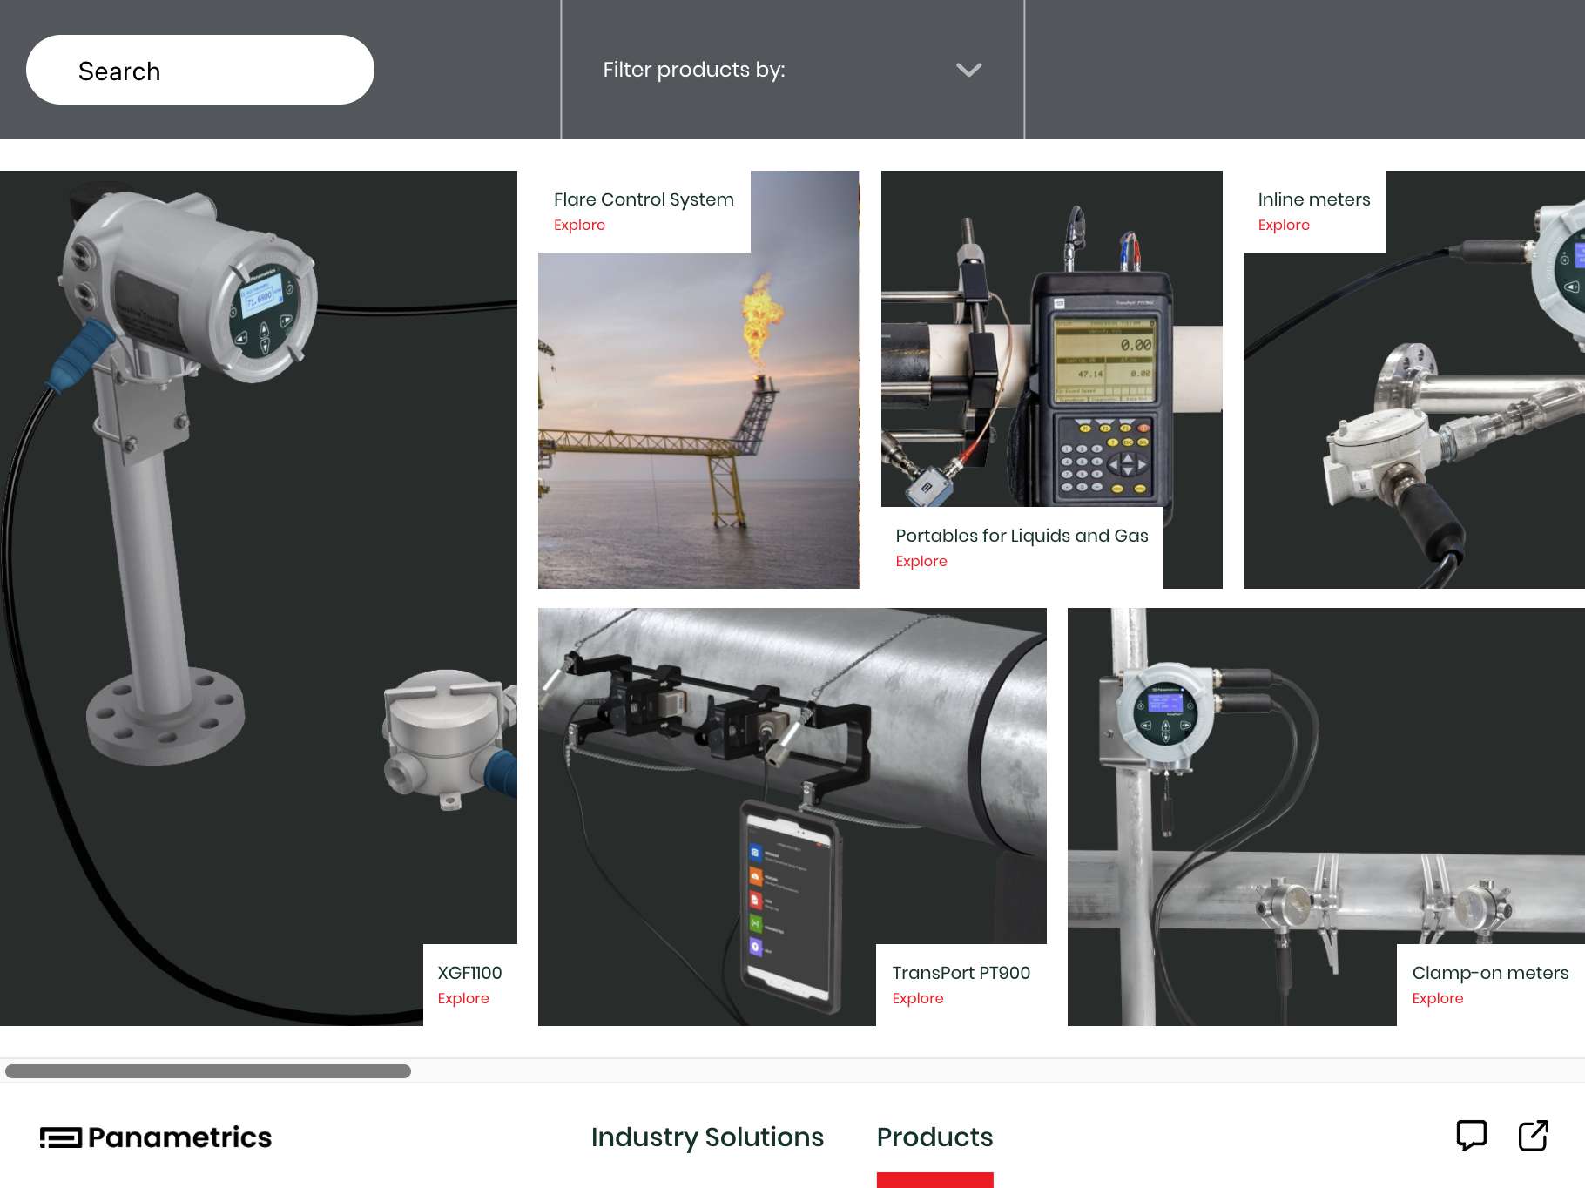Viewport: 1585px width, 1188px height.
Task: Click the Panametrics logo
Action: click(156, 1137)
